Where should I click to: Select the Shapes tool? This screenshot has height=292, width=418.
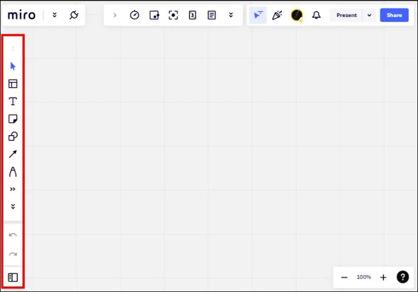13,136
